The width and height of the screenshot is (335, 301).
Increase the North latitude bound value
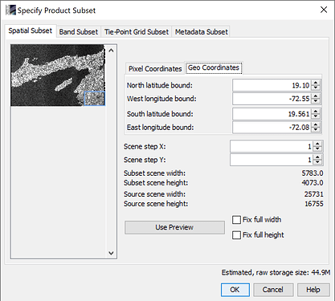(316, 83)
